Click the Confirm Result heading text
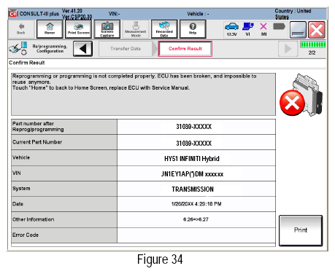335x274 pixels. [27, 63]
